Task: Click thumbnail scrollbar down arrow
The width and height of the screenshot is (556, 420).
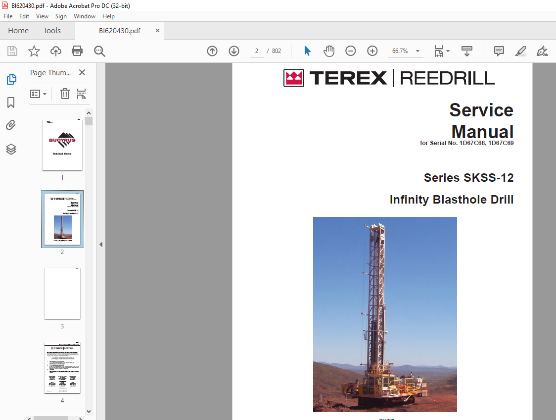Action: 89,412
